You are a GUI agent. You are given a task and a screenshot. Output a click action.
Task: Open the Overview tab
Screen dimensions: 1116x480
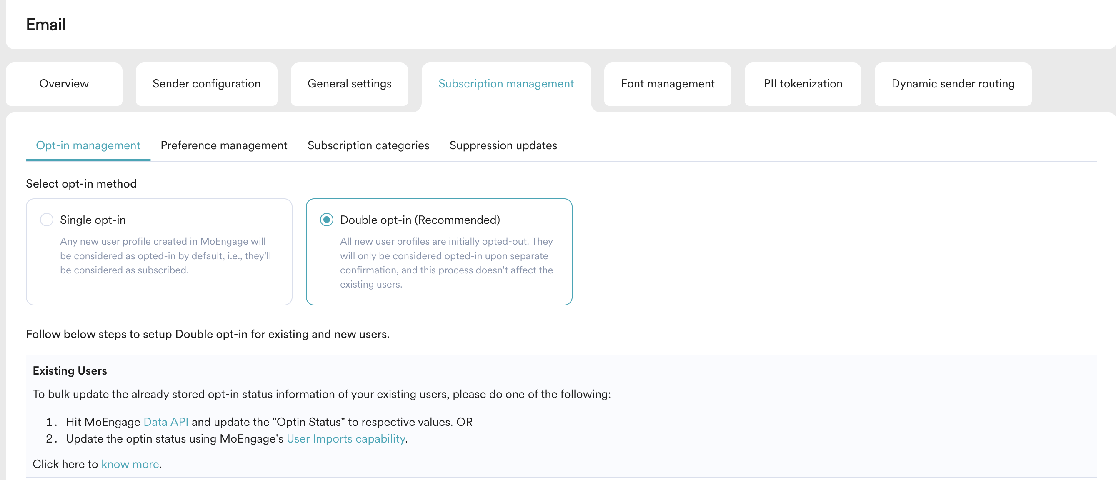[x=64, y=84]
